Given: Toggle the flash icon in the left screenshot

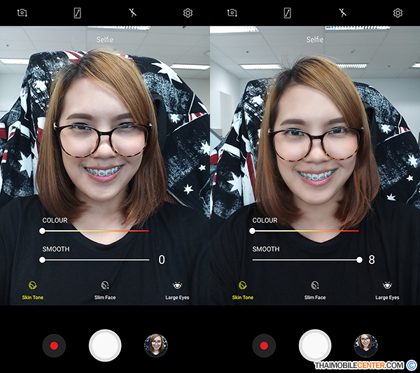Looking at the screenshot, I should (132, 13).
